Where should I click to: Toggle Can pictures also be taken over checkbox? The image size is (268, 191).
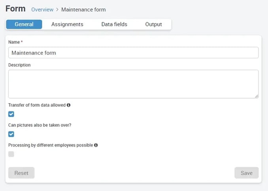(11, 134)
